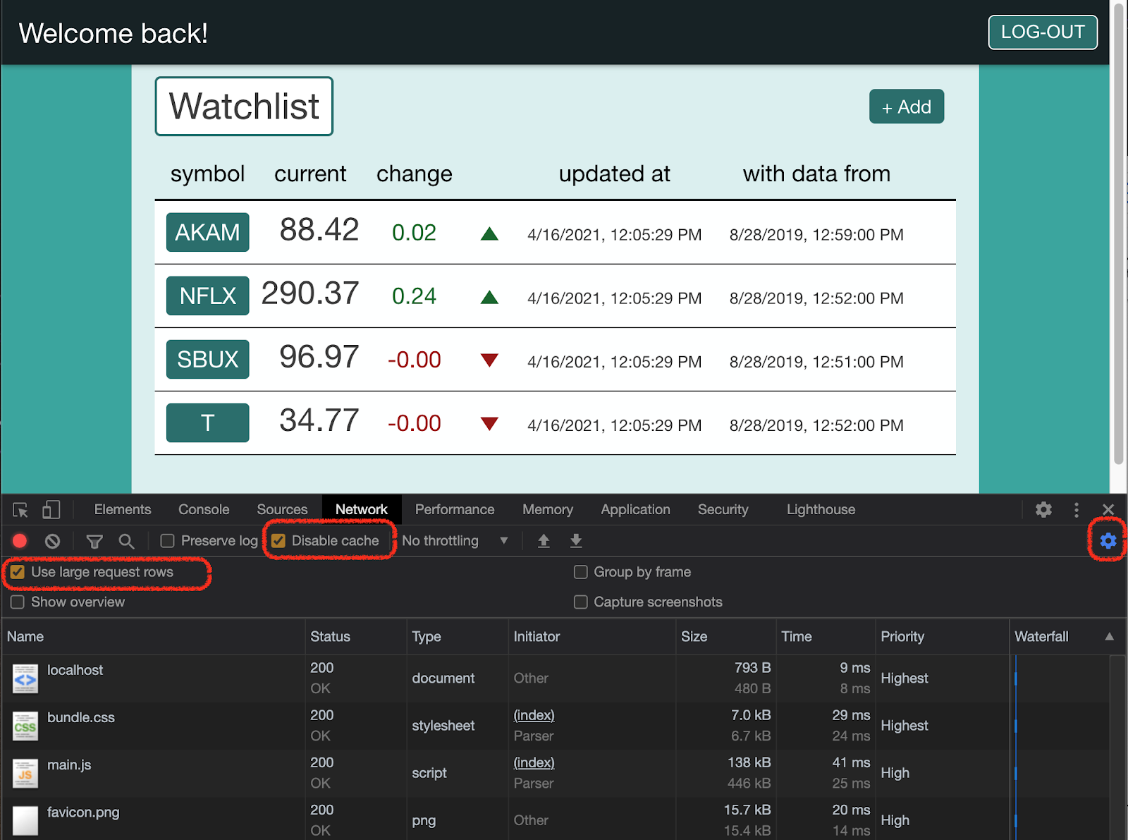Open network search with the magnifier icon

coord(126,541)
